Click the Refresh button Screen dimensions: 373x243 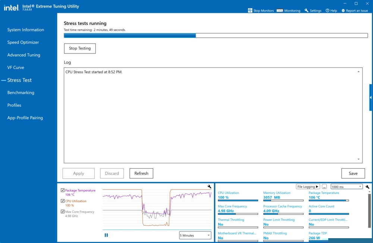(141, 173)
